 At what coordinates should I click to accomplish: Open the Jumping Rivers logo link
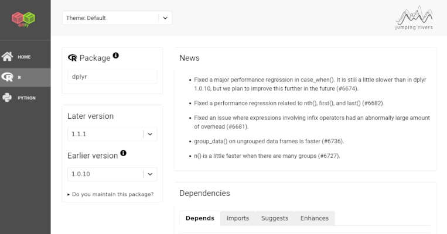(x=414, y=18)
